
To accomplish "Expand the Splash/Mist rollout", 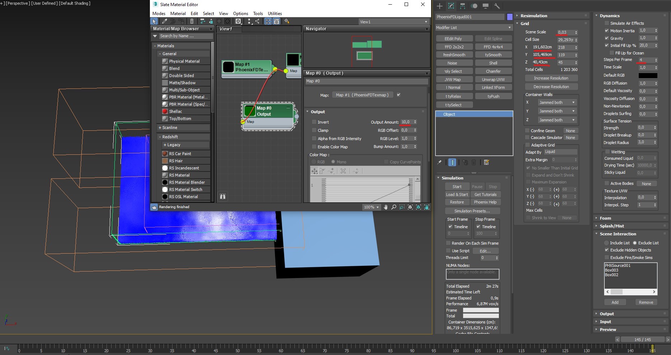I will pos(612,226).
